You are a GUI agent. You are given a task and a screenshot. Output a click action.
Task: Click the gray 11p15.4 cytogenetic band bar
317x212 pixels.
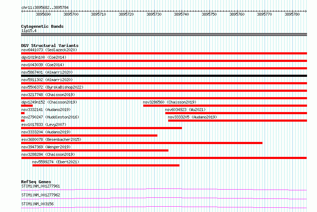click(x=164, y=35)
